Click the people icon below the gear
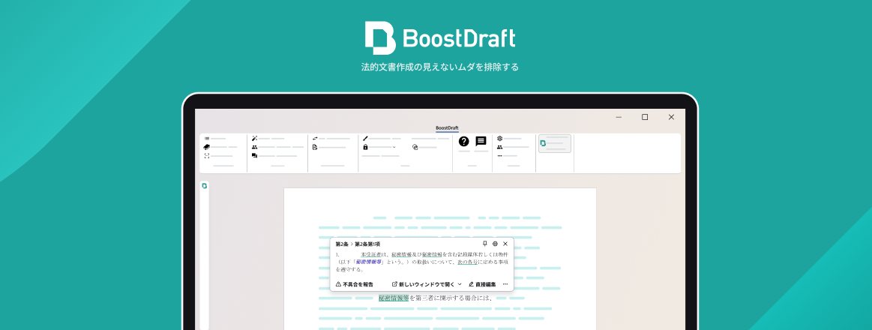 (x=499, y=147)
